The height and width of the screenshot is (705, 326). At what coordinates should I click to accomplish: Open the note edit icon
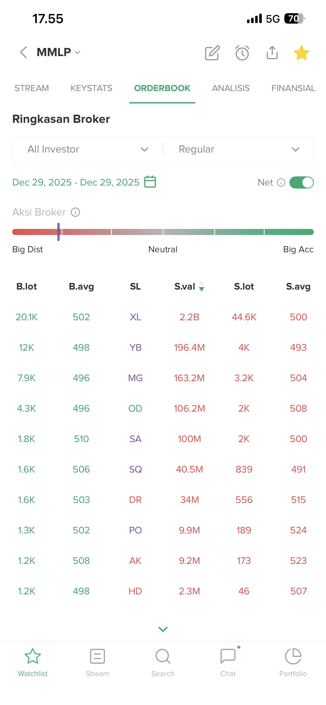pos(213,53)
